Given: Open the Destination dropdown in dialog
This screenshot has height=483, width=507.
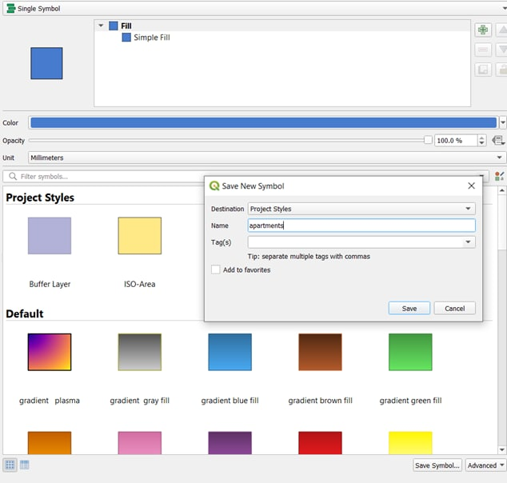Looking at the screenshot, I should pyautogui.click(x=361, y=209).
